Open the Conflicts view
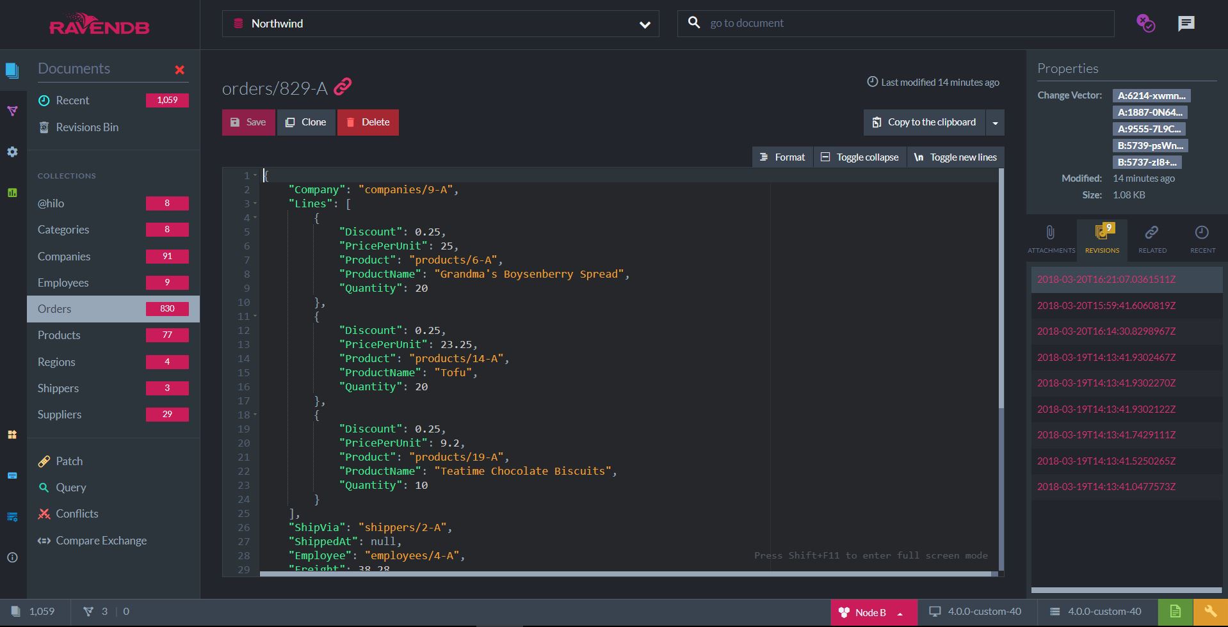1228x627 pixels. [x=113, y=514]
